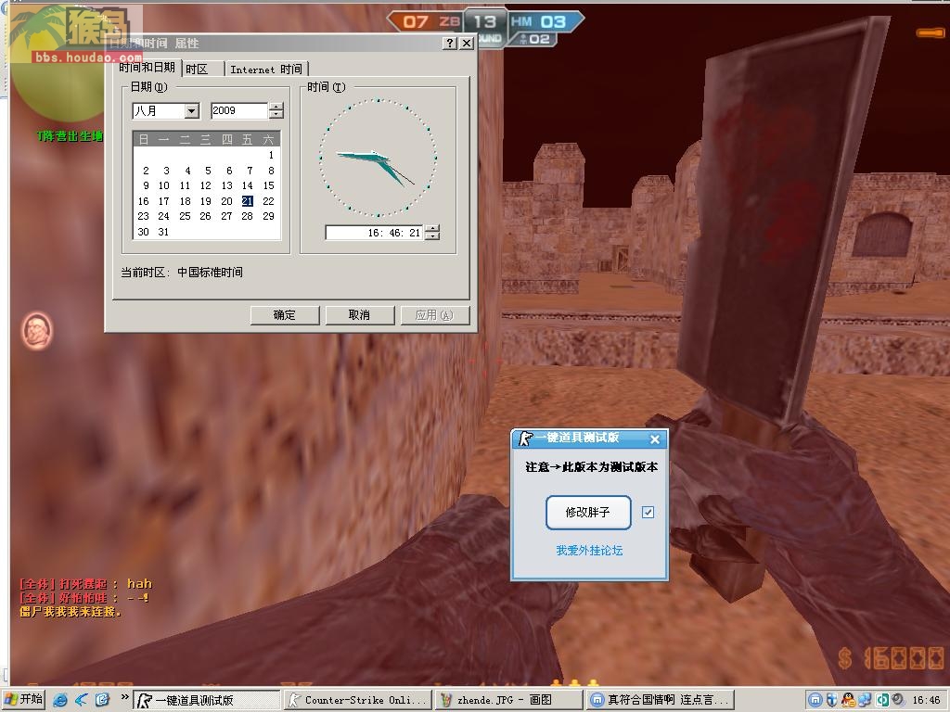Switch to Counter-Strike Online taskbar button

358,700
